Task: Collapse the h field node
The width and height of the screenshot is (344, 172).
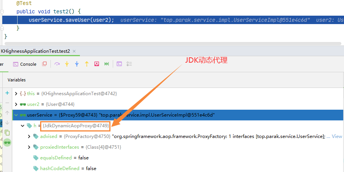Action: pyautogui.click(x=23, y=126)
